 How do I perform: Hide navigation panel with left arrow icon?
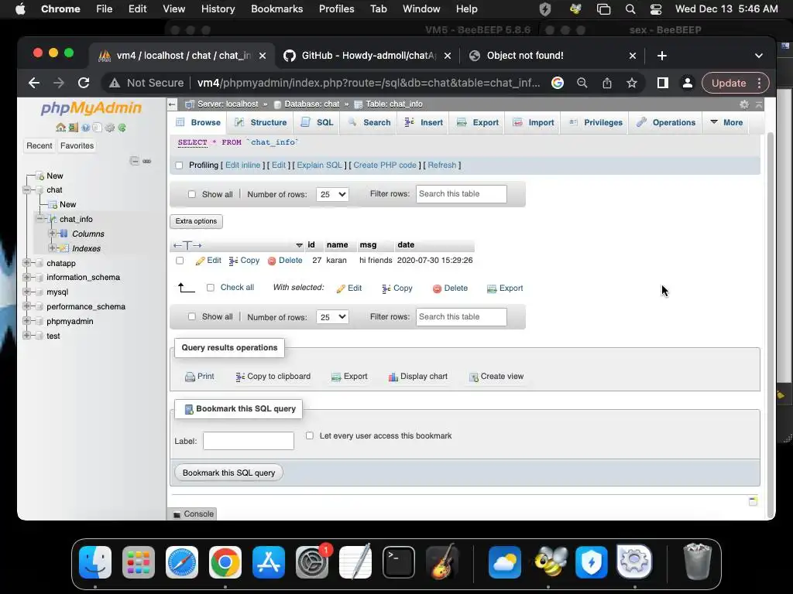pyautogui.click(x=172, y=104)
